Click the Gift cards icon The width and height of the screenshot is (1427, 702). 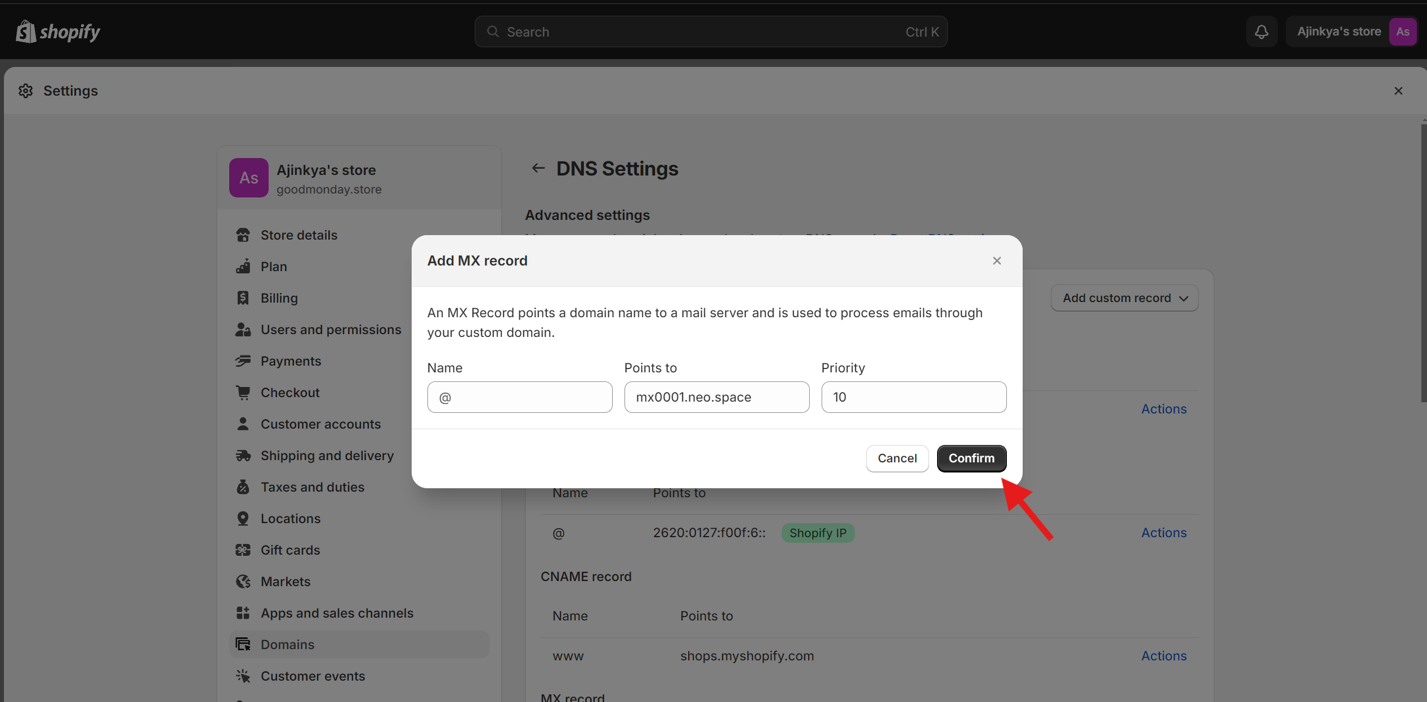tap(243, 550)
